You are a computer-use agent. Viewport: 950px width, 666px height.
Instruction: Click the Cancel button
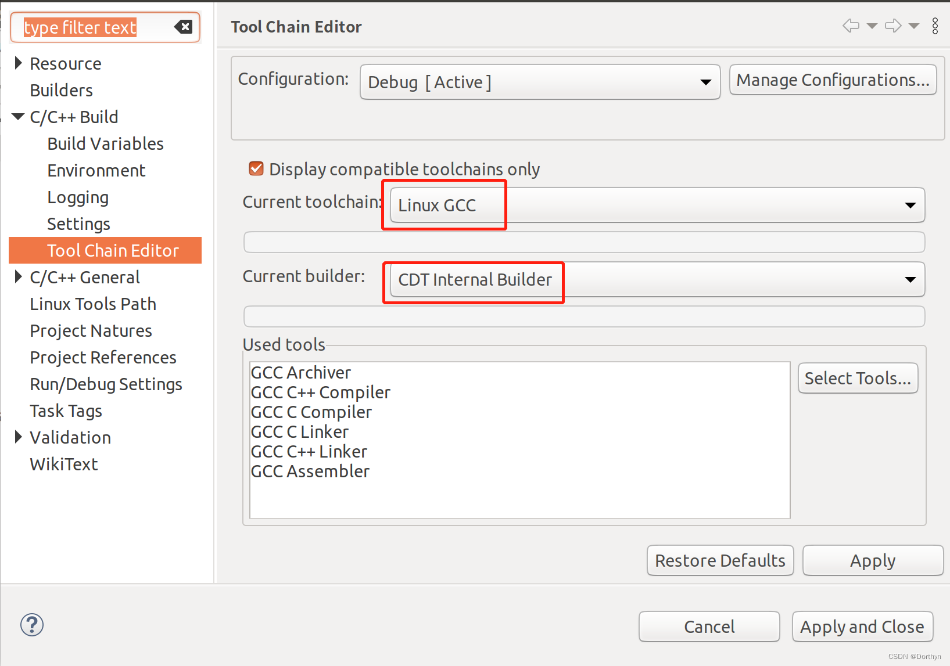point(709,627)
